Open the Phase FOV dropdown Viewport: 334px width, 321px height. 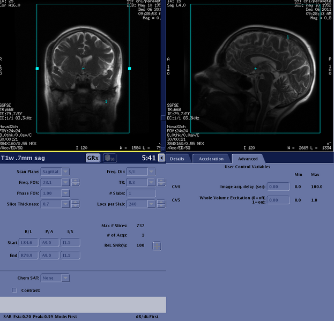point(65,193)
